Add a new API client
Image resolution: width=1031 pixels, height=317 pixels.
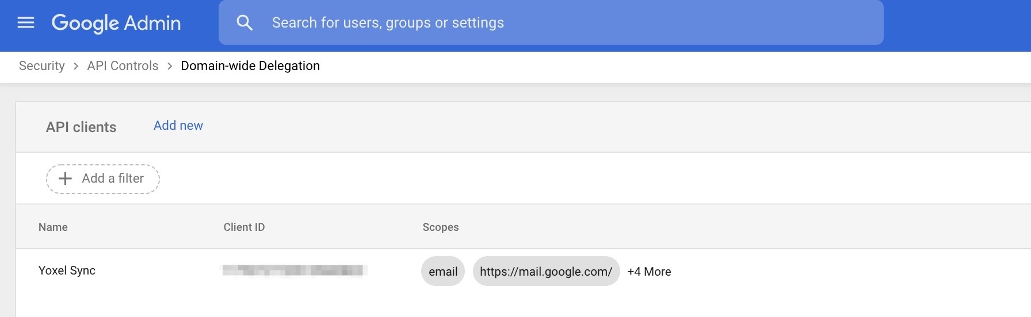pos(178,126)
